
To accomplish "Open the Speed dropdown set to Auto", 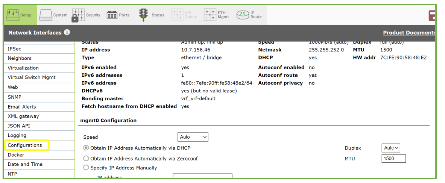I will pos(193,137).
